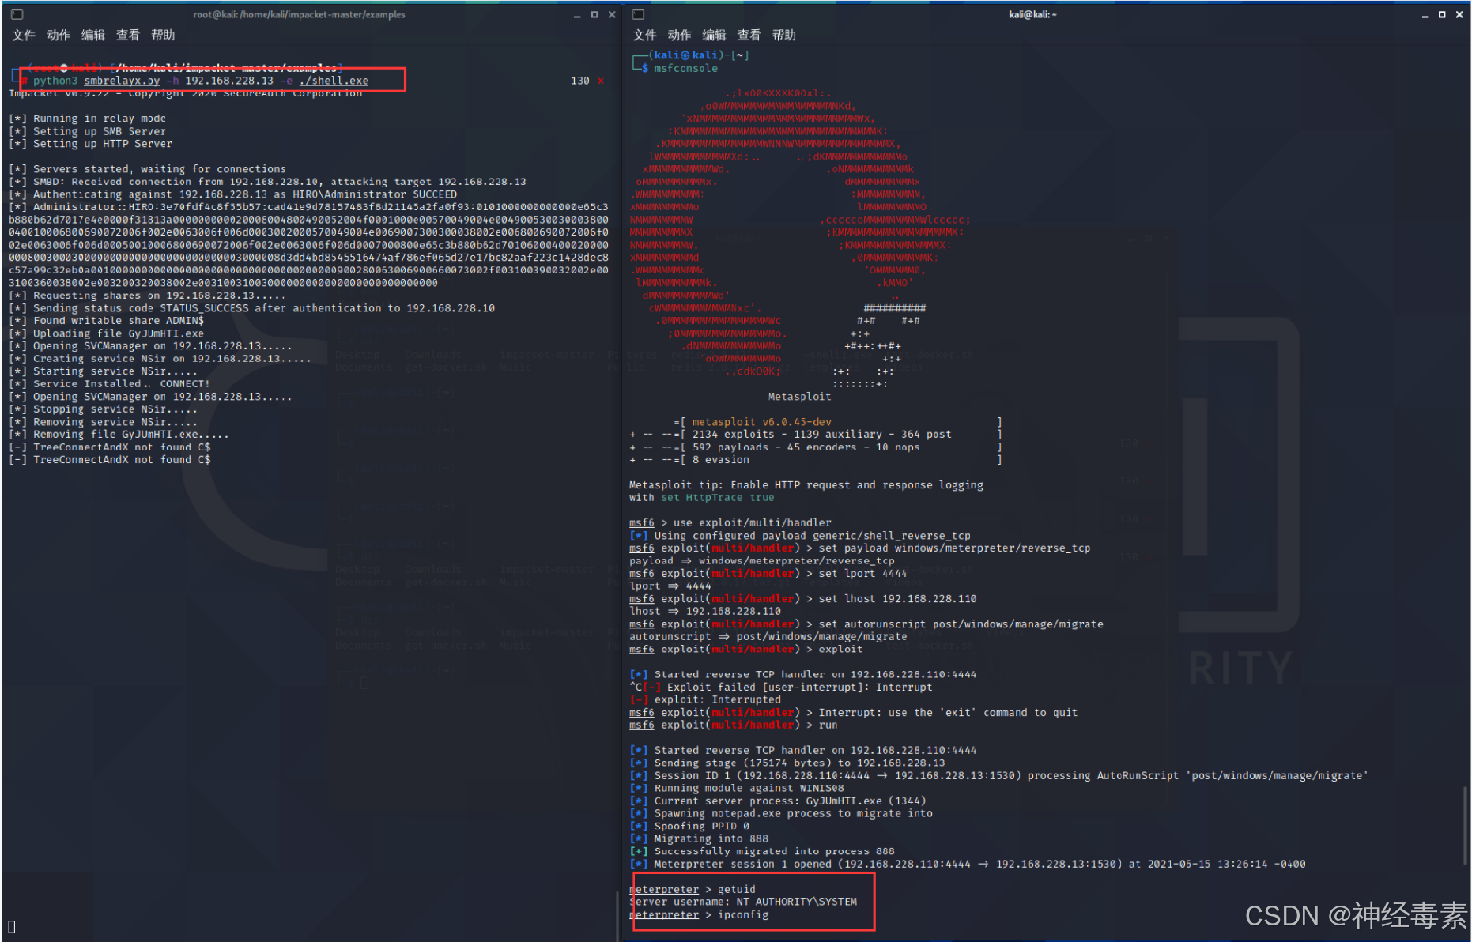This screenshot has width=1472, height=942.
Task: Click the 'Stopping service NSir' line
Action: pyautogui.click(x=104, y=409)
